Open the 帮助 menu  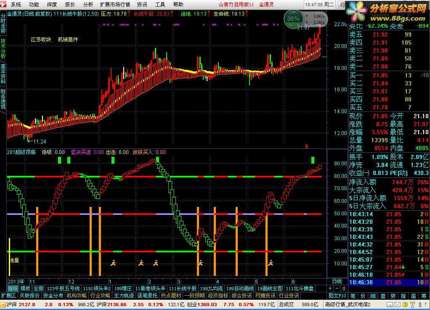[178, 4]
